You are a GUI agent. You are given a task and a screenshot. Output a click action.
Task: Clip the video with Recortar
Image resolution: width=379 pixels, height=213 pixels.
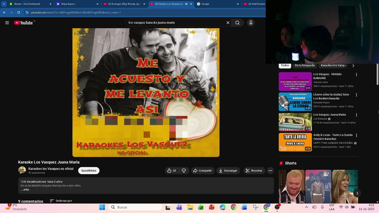[254, 171]
